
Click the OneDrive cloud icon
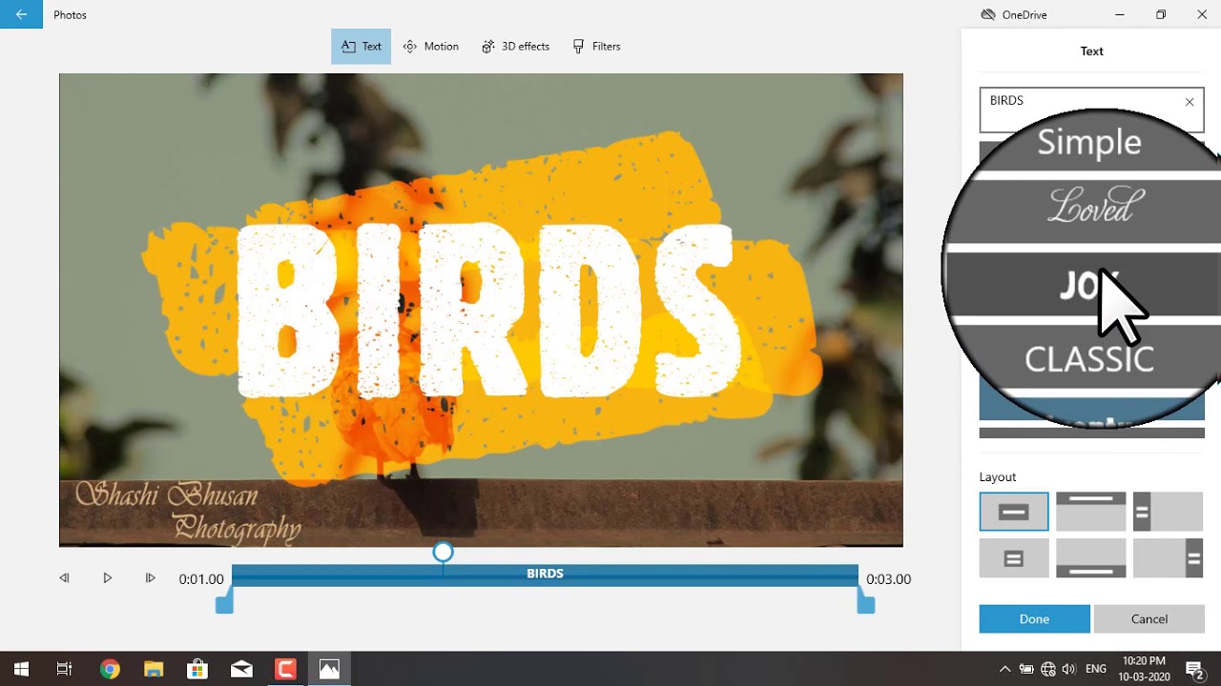point(988,14)
